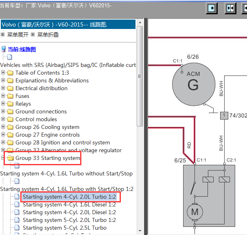
Task: Select Starting system 4-Cyl. 2.0L Turbo 1:2
Action: tap(69, 197)
